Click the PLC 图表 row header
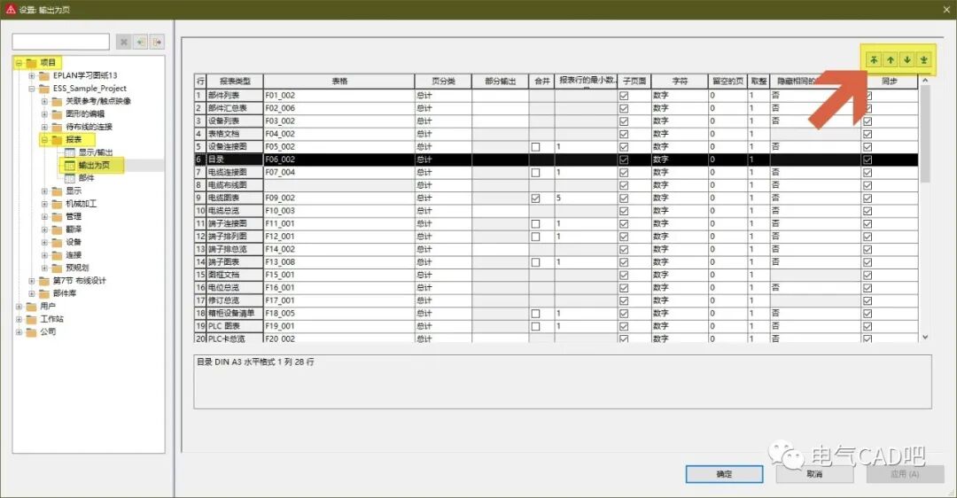The image size is (957, 498). tap(235, 326)
